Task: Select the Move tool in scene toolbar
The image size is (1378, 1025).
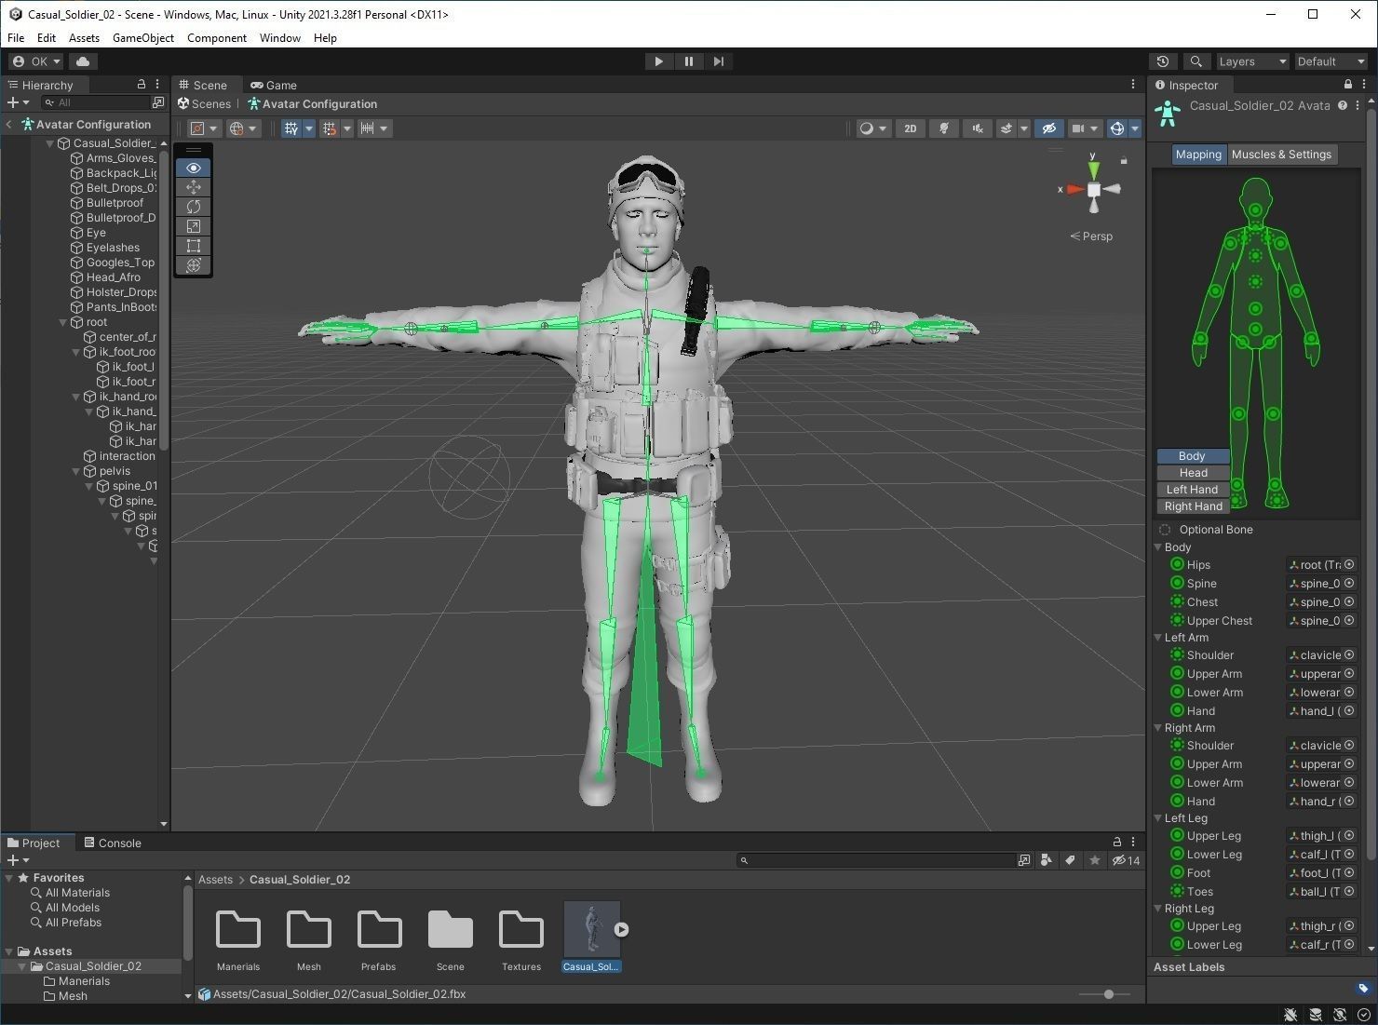Action: coord(194,187)
